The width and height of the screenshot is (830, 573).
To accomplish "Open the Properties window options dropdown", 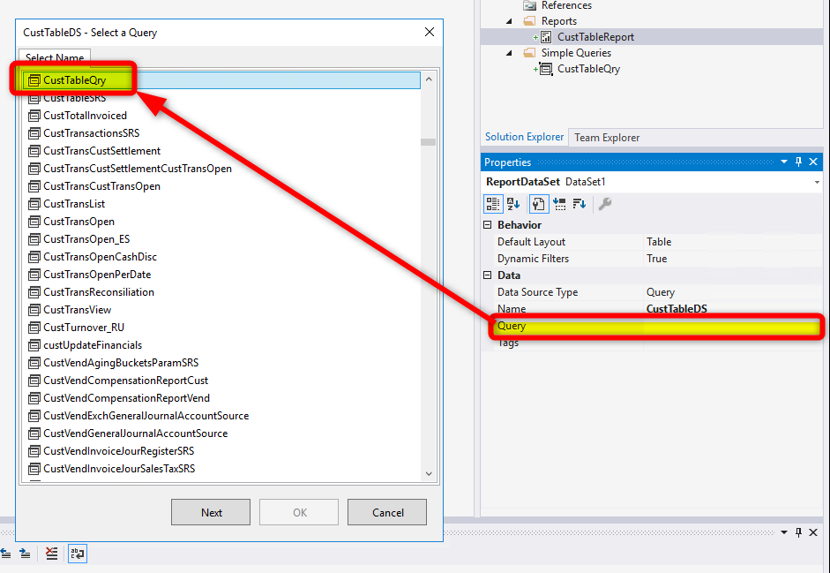I will 784,162.
